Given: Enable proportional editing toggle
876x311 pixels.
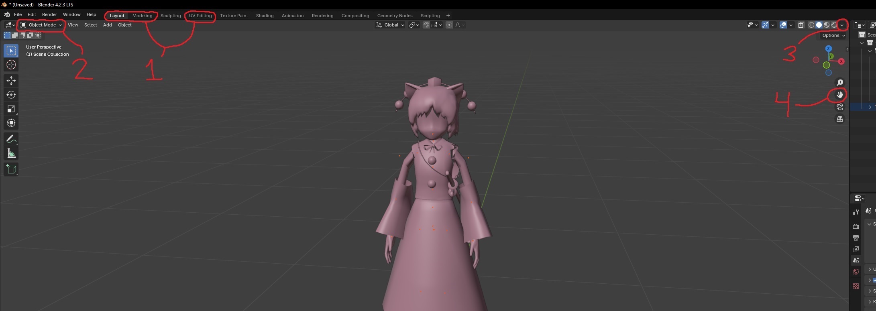Looking at the screenshot, I should [449, 25].
